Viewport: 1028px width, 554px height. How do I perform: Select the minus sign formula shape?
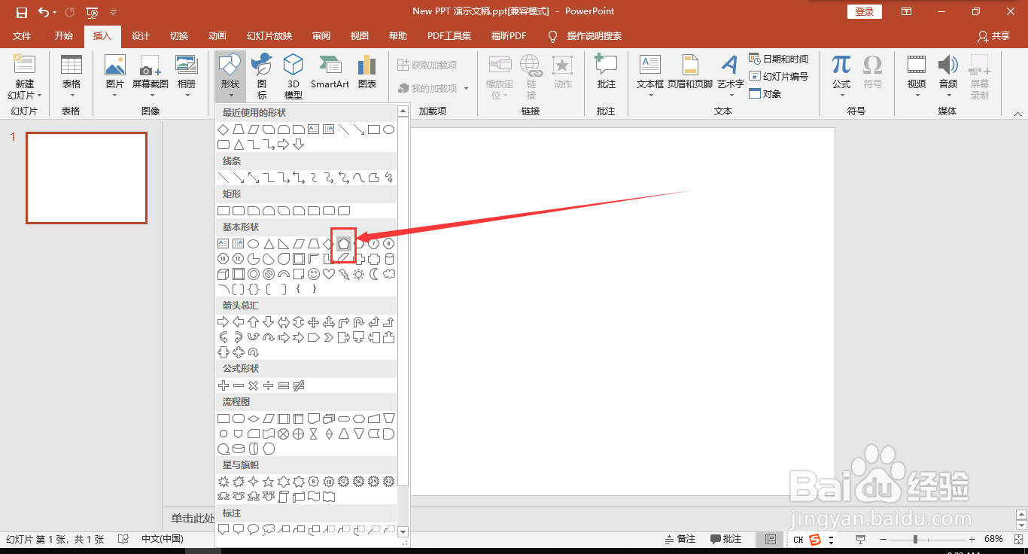click(x=239, y=385)
